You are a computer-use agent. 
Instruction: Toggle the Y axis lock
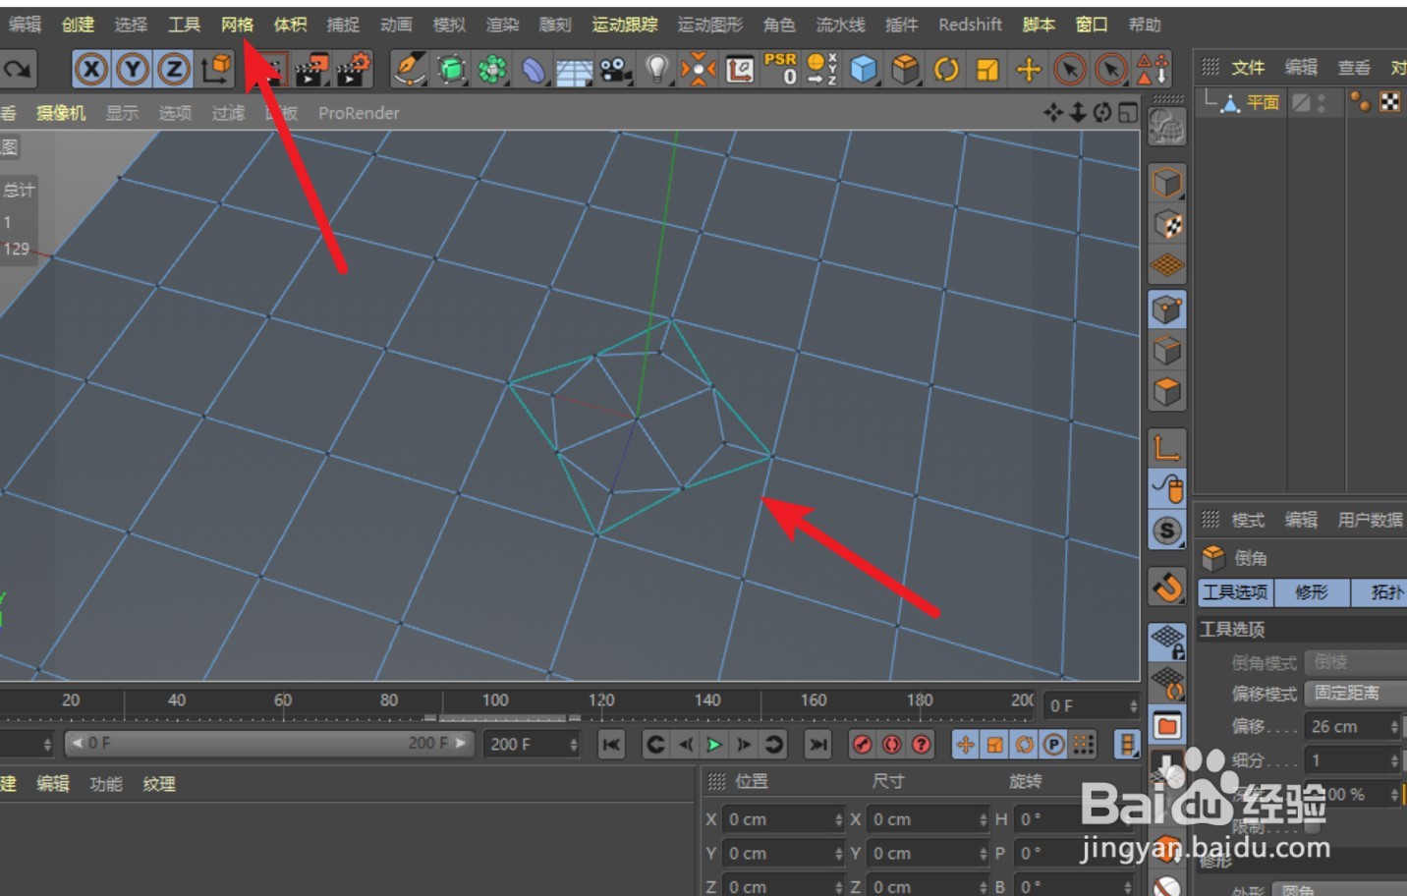(x=133, y=69)
